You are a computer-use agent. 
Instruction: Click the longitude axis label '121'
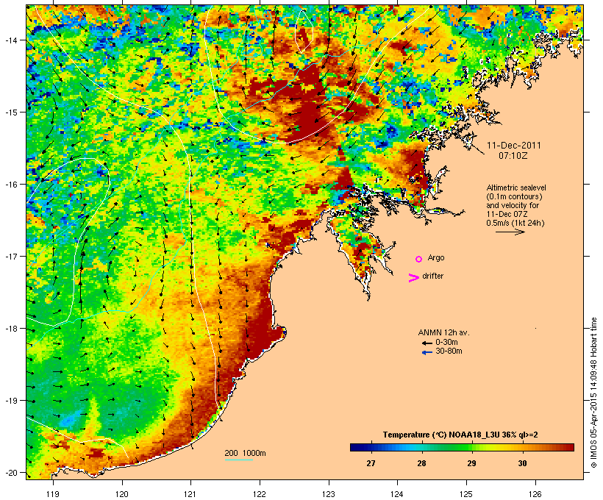pyautogui.click(x=190, y=494)
